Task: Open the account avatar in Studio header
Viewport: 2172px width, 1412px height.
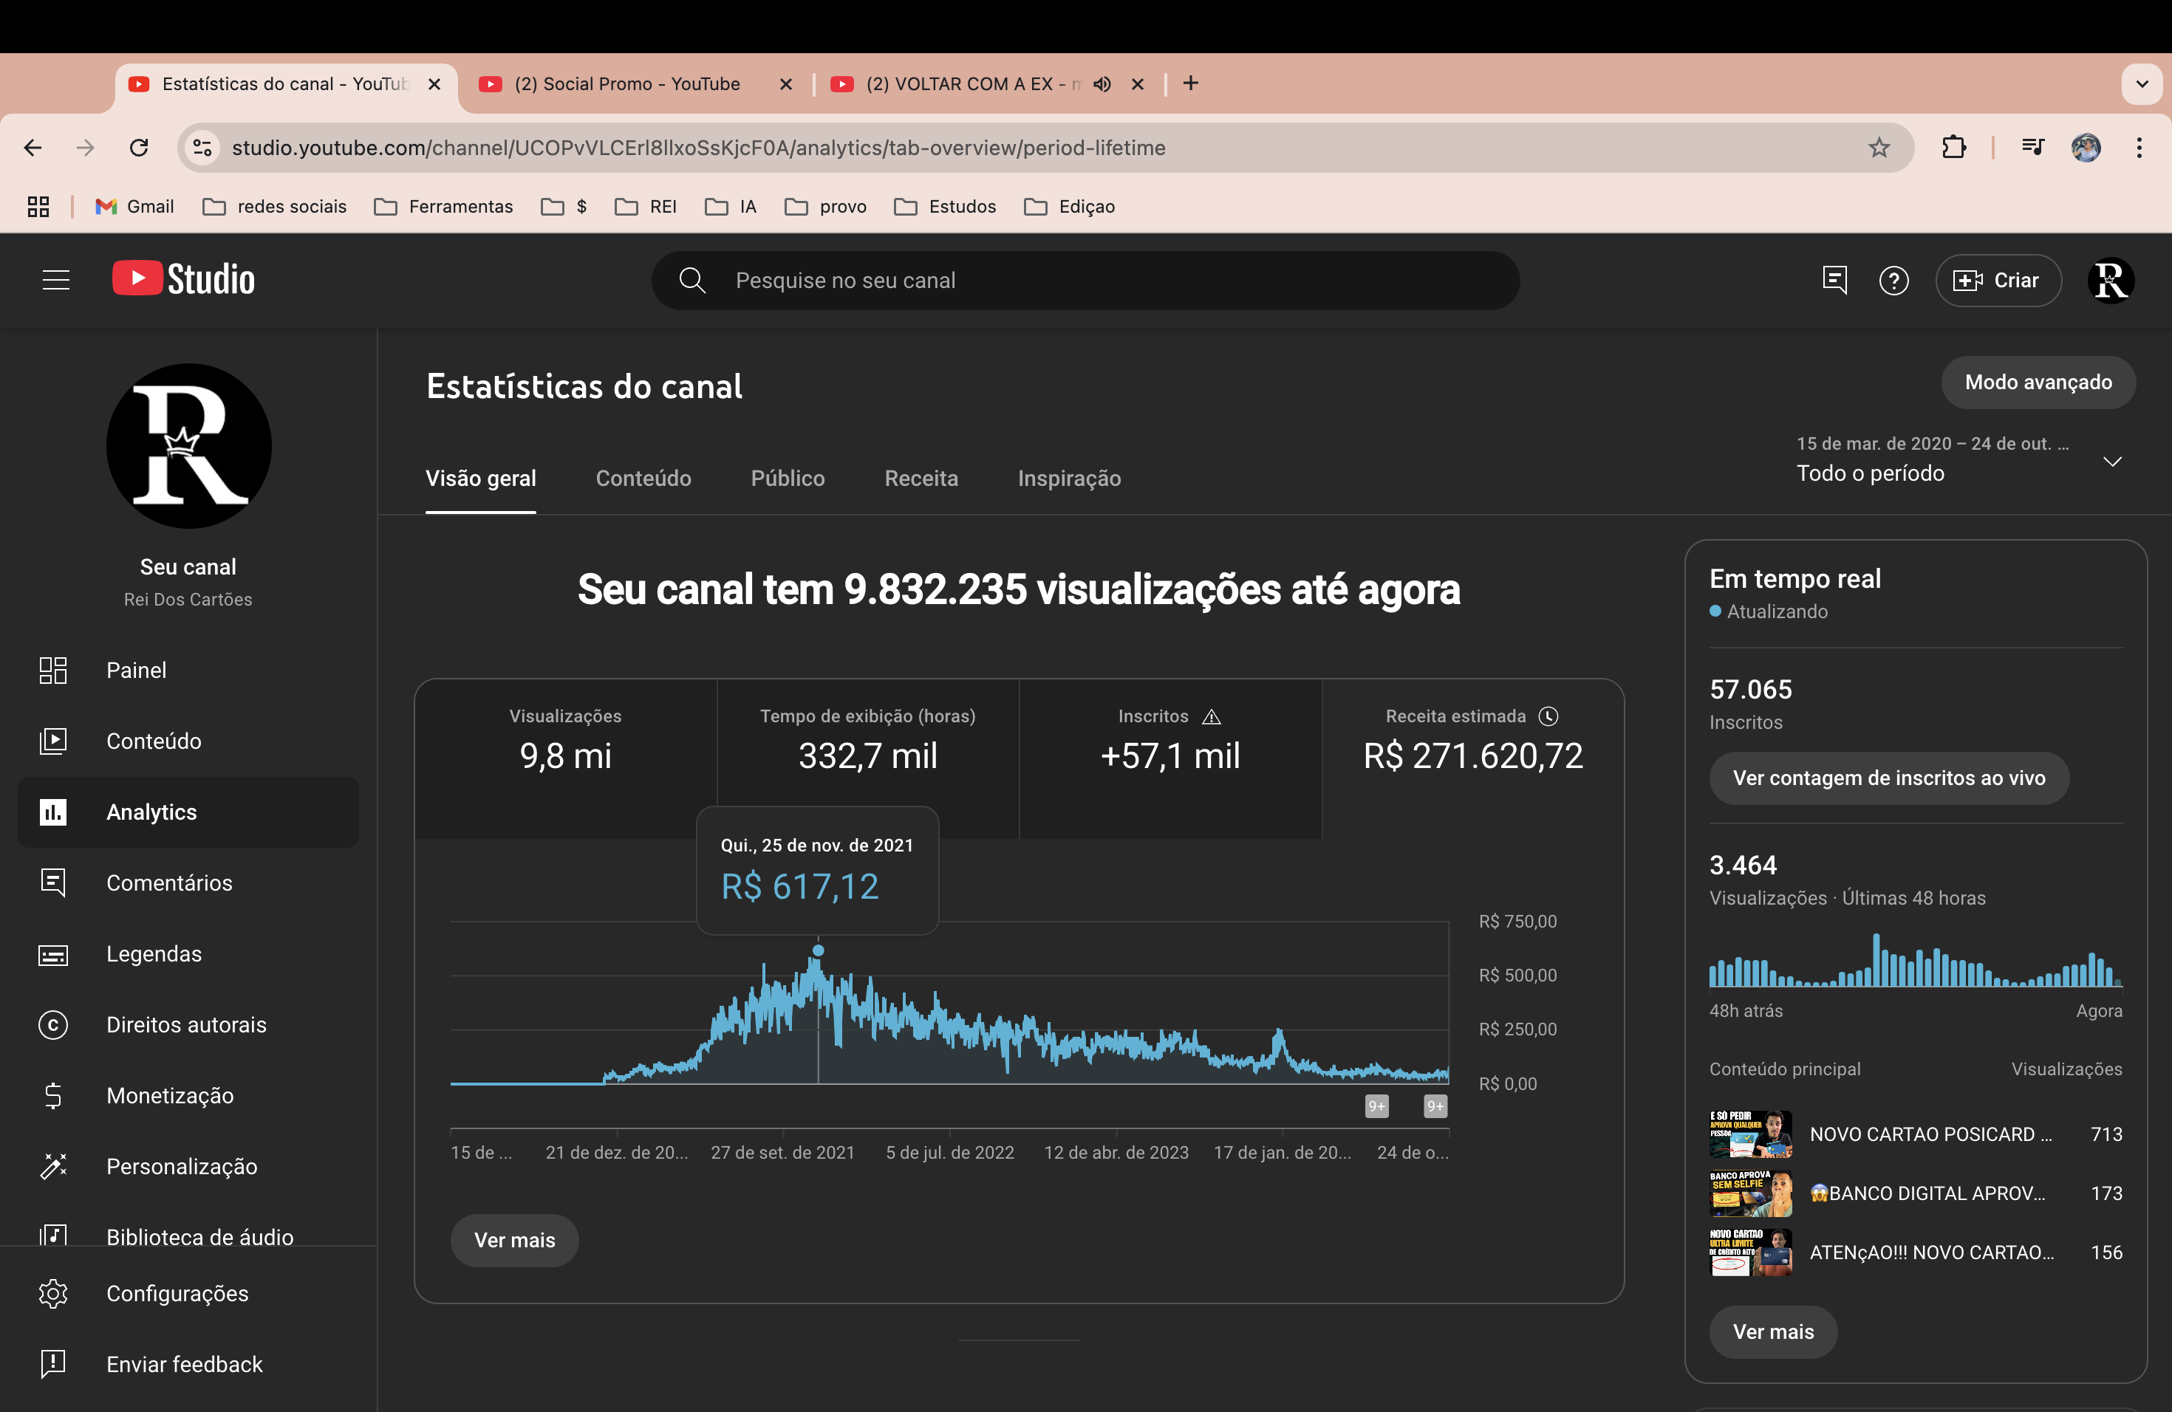Action: (x=2110, y=280)
